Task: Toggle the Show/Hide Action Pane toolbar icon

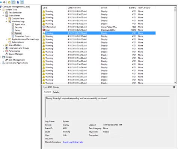Action: click(x=22, y=2)
